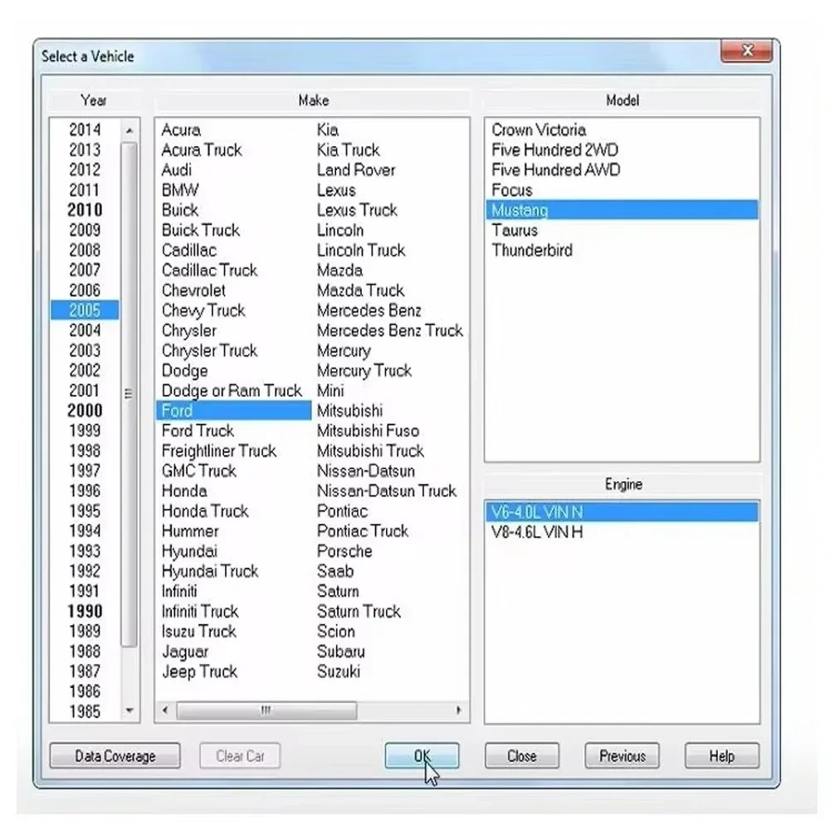Select the Thunderbird model
The image size is (830, 830).
532,251
